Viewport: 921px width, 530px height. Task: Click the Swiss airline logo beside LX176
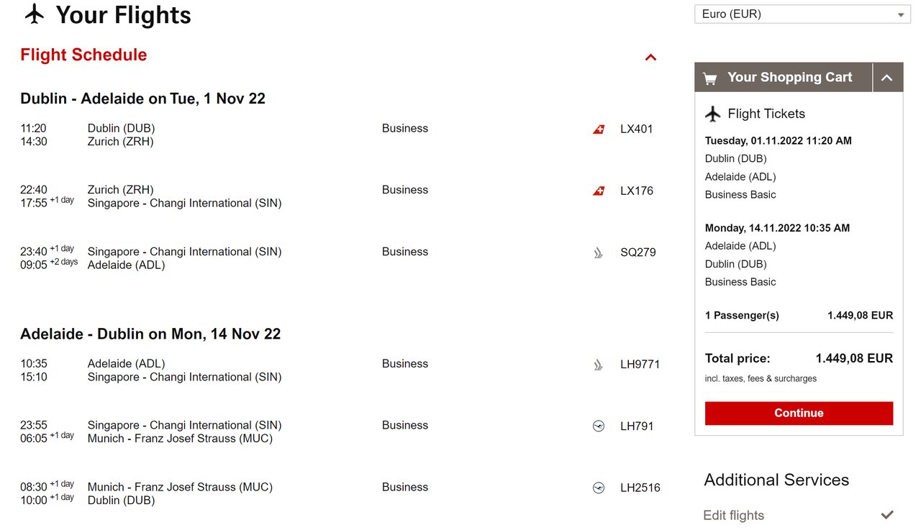pos(599,191)
